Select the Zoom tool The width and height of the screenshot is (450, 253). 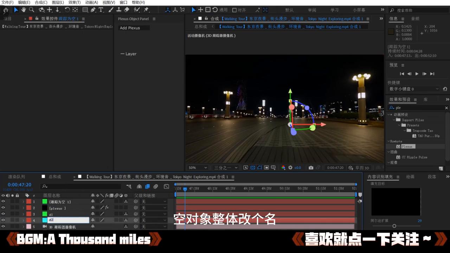click(32, 10)
